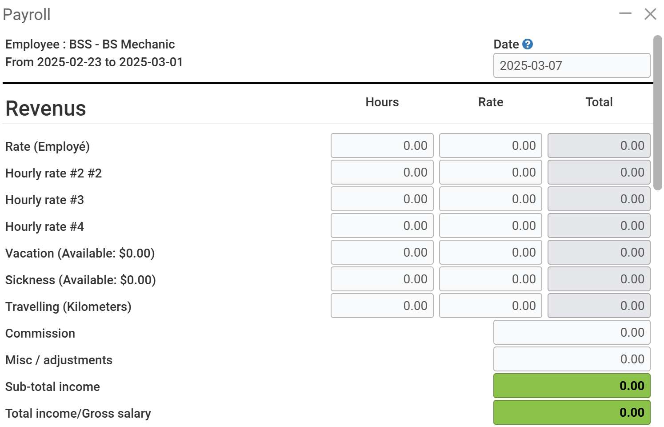Click Rate field for Hourly rate #3
Viewport: 664px width, 427px height.
(490, 199)
